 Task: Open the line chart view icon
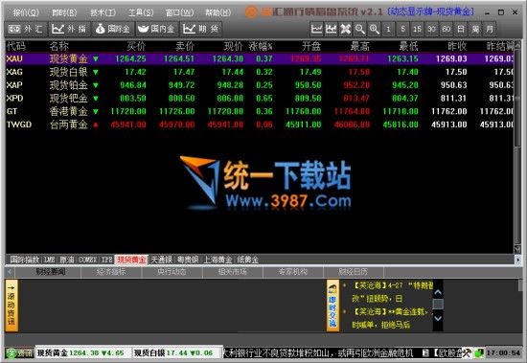(316, 30)
